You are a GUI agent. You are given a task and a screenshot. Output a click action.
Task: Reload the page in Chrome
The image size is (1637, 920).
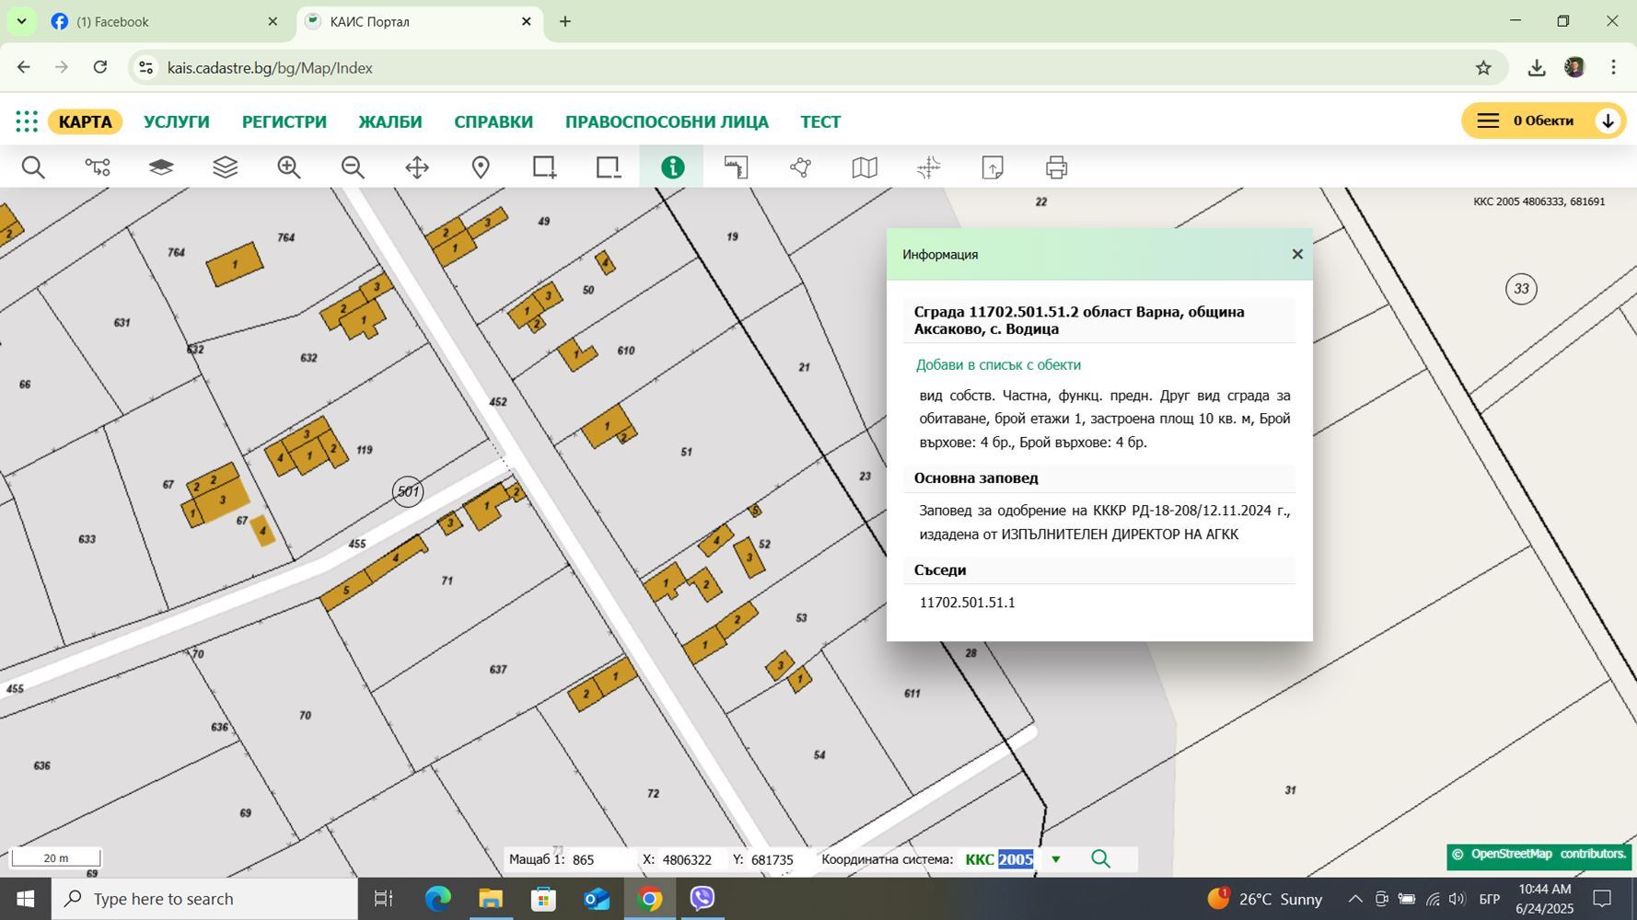click(x=100, y=67)
